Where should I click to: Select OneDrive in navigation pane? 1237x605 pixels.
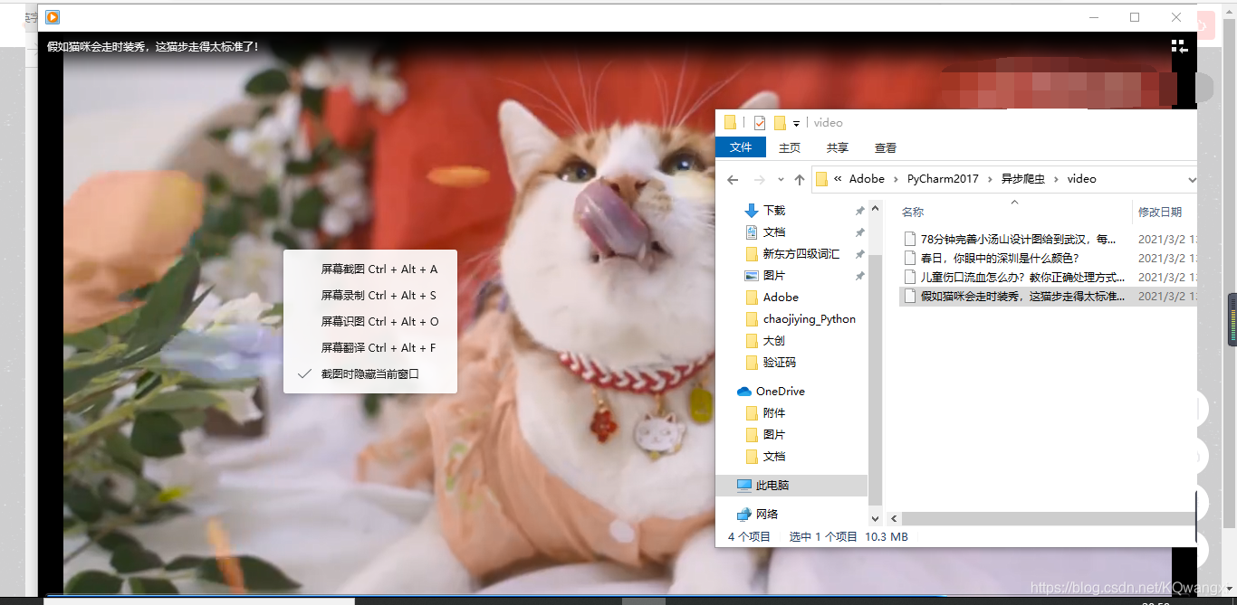click(x=780, y=391)
